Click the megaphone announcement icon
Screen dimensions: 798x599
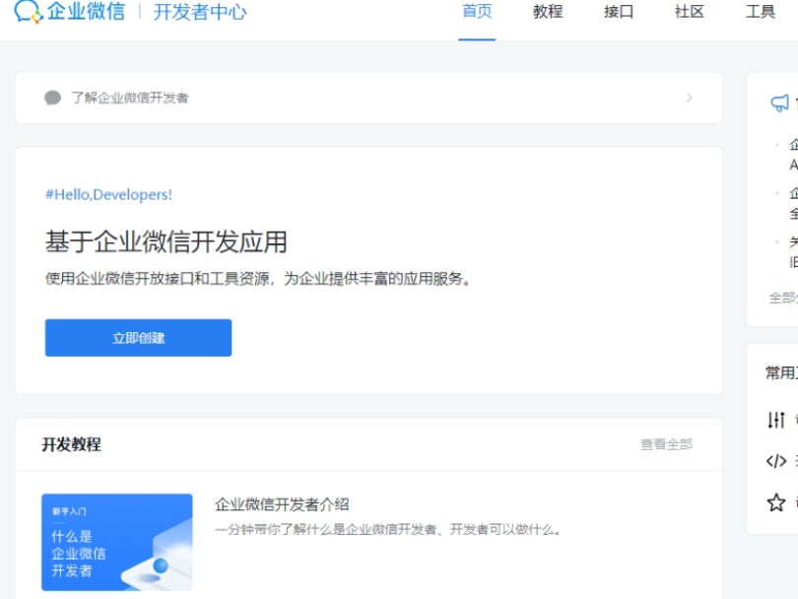(x=779, y=103)
